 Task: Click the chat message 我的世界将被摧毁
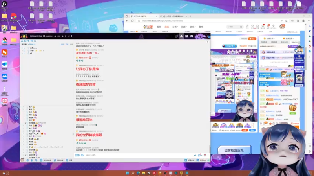[x=89, y=135]
